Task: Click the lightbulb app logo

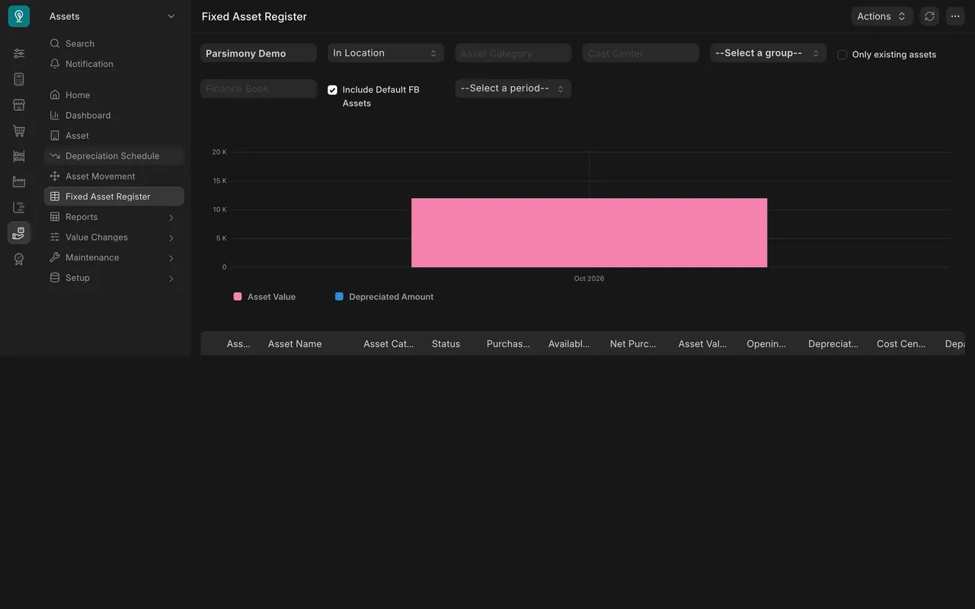Action: click(x=19, y=16)
